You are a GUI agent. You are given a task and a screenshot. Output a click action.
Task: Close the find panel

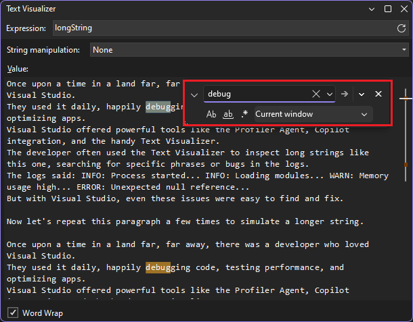[x=378, y=94]
